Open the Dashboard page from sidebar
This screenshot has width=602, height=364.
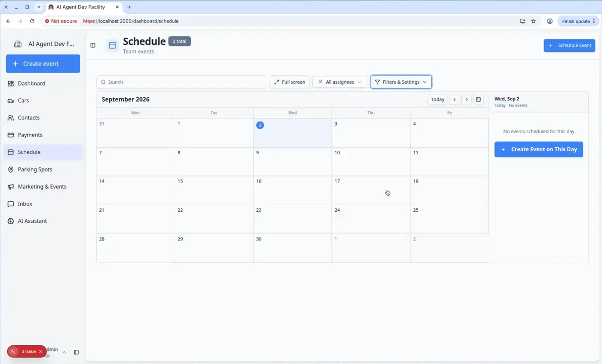pos(43,84)
